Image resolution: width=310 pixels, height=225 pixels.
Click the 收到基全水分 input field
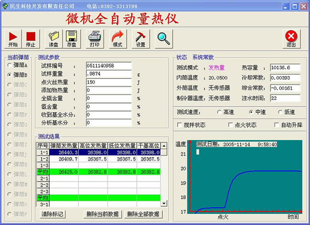coord(109,115)
